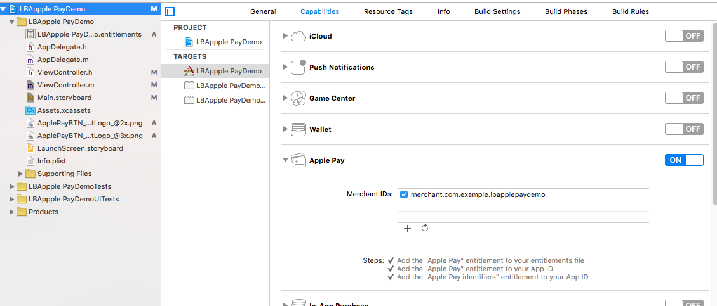Expand the Products folder
The image size is (717, 306).
(12, 212)
